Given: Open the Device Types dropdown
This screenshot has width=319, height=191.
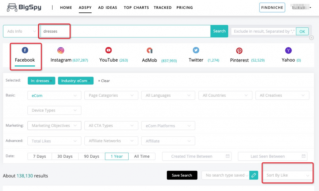Looking at the screenshot, I should (x=54, y=110).
